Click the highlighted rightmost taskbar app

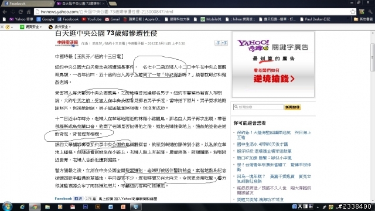(x=135, y=207)
